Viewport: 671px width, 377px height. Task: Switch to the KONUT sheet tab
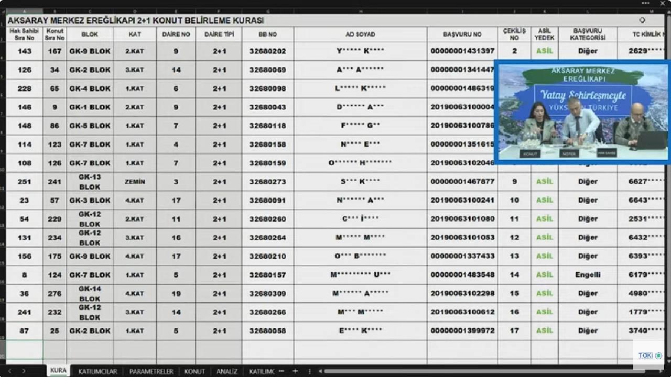coord(194,371)
